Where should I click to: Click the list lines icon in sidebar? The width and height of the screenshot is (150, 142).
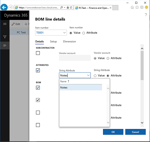[5, 45]
